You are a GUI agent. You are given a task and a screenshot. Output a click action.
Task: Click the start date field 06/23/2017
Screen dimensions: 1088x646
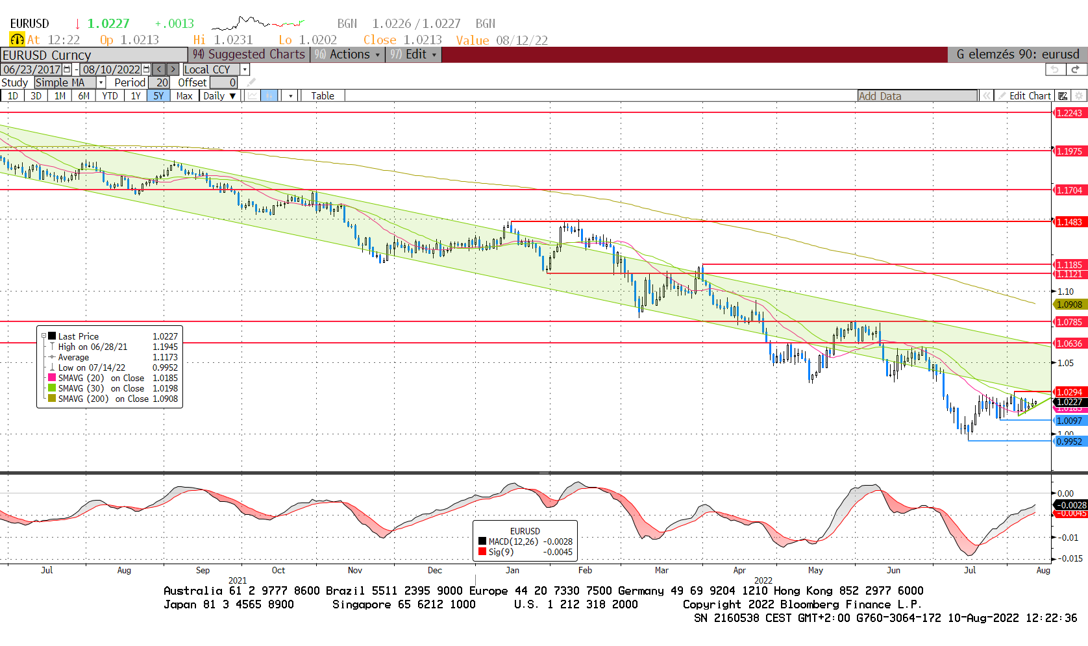pos(32,69)
